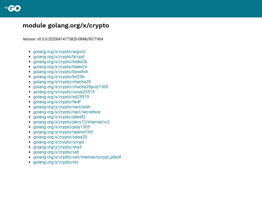This screenshot has width=262, height=199.
Task: Open the golang.org/x/crypto/blake2s package link
Action: 60,67
